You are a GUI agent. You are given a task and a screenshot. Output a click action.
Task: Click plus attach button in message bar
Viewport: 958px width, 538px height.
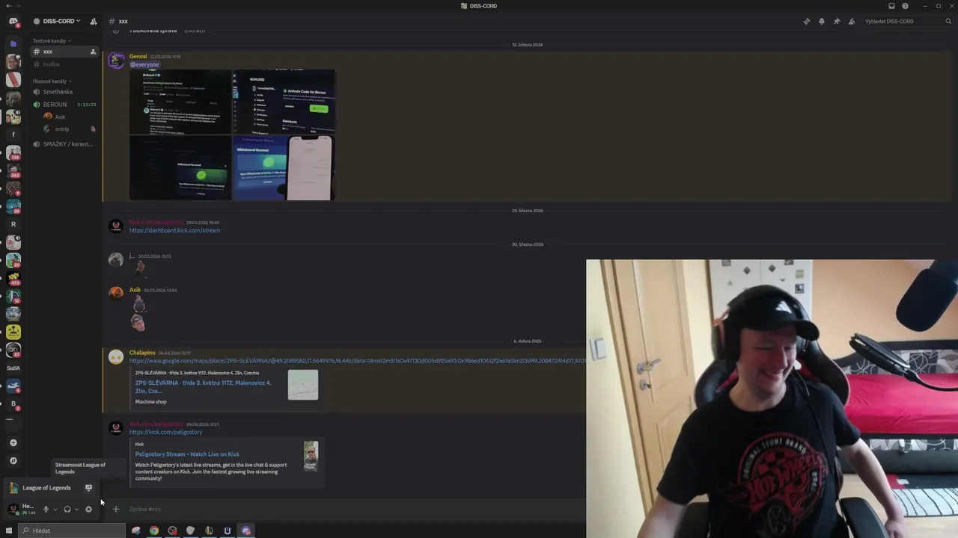coord(115,509)
